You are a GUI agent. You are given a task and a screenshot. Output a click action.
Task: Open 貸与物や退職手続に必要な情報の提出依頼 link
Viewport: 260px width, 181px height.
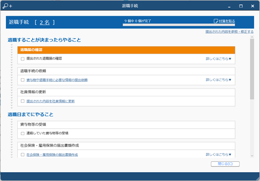click(x=57, y=80)
